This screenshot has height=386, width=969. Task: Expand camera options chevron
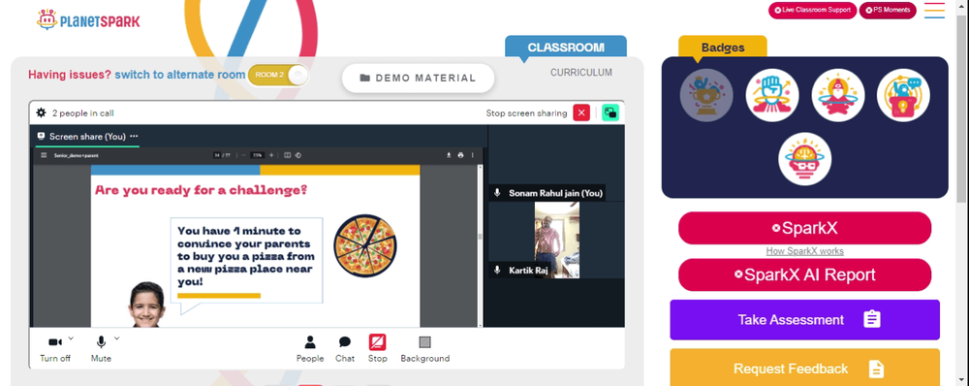pyautogui.click(x=71, y=338)
